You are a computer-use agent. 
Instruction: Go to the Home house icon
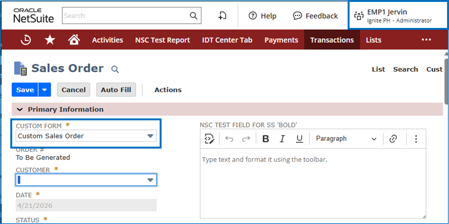[74, 39]
